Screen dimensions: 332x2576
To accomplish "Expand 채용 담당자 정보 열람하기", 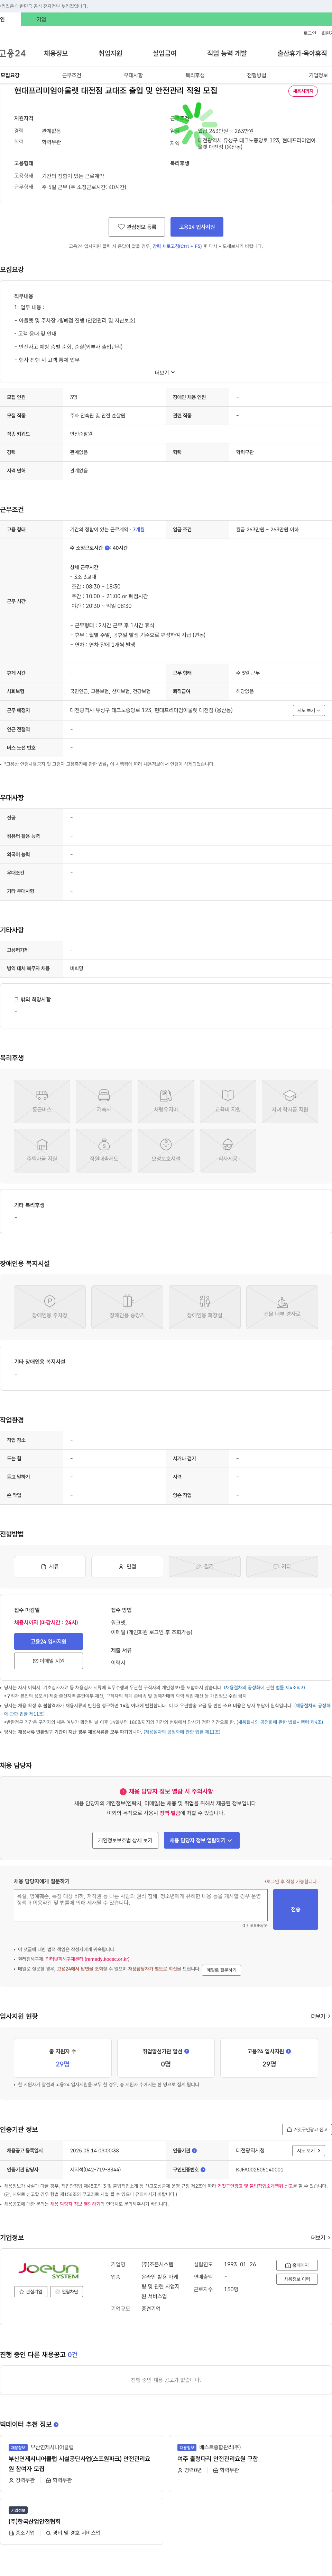I will 201,1840.
